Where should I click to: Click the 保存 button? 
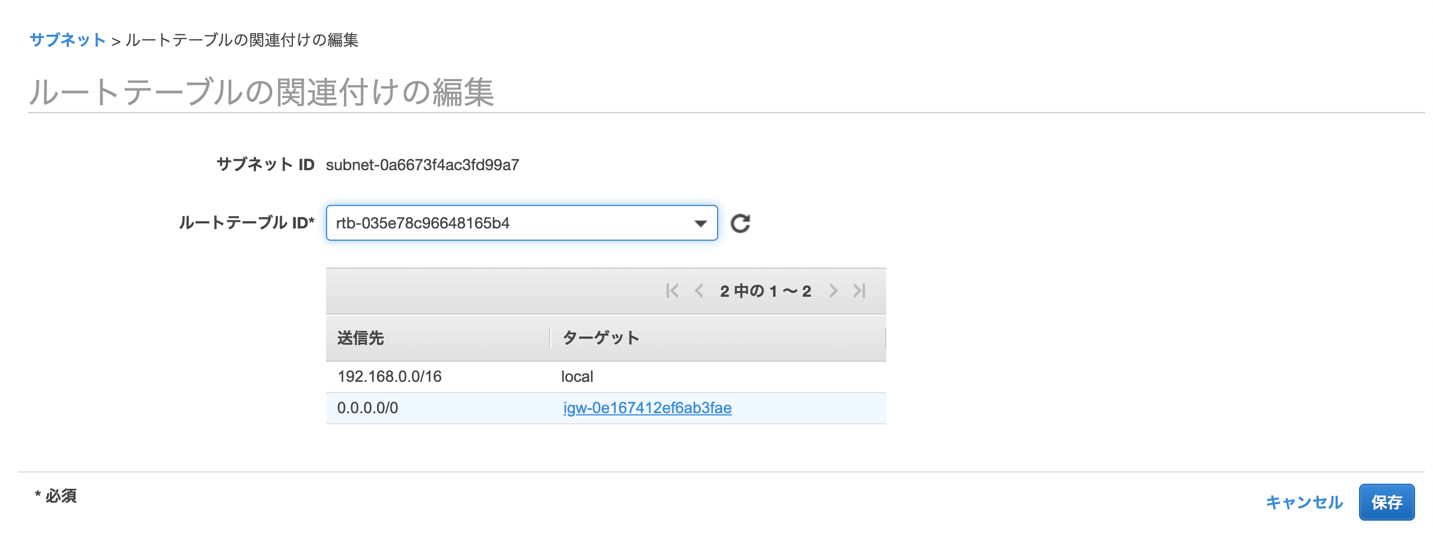coord(1387,502)
